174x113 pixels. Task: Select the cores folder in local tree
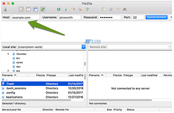(20, 62)
